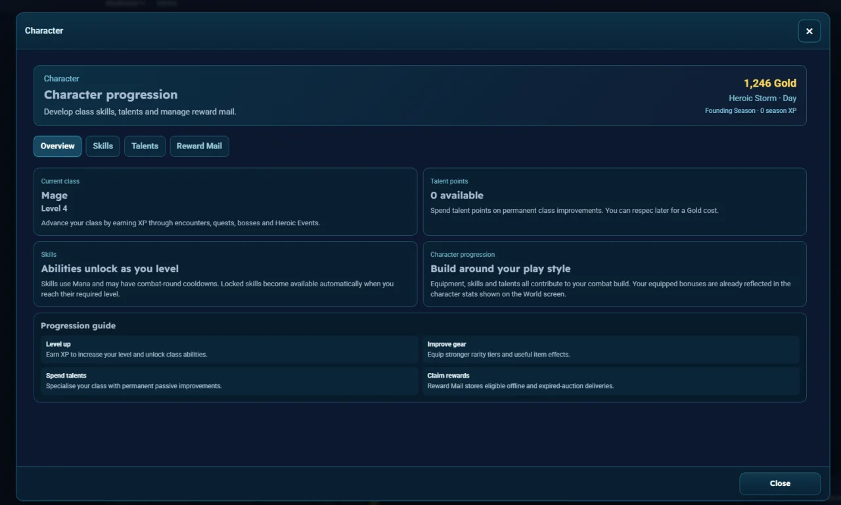Click the Talent points label
Image resolution: width=841 pixels, height=505 pixels.
point(449,181)
